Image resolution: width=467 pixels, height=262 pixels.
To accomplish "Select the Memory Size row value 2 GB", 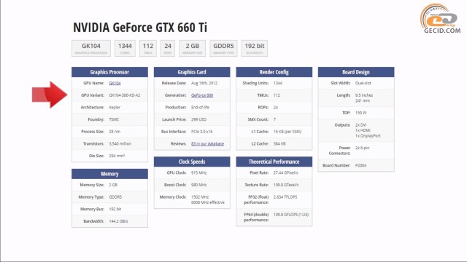I will [x=113, y=185].
